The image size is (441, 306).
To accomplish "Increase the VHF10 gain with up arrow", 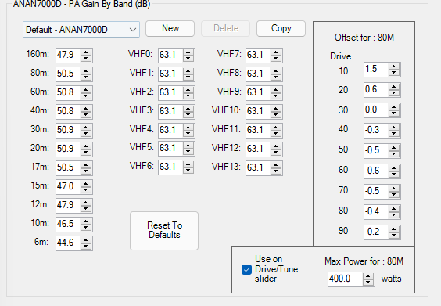I will pyautogui.click(x=276, y=108).
